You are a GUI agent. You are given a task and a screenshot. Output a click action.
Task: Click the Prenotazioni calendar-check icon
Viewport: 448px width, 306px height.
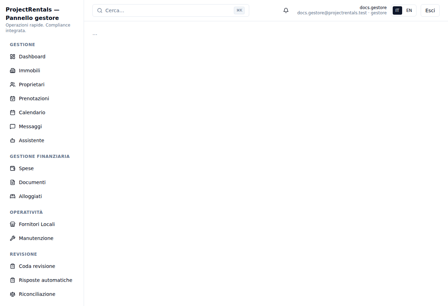click(13, 99)
